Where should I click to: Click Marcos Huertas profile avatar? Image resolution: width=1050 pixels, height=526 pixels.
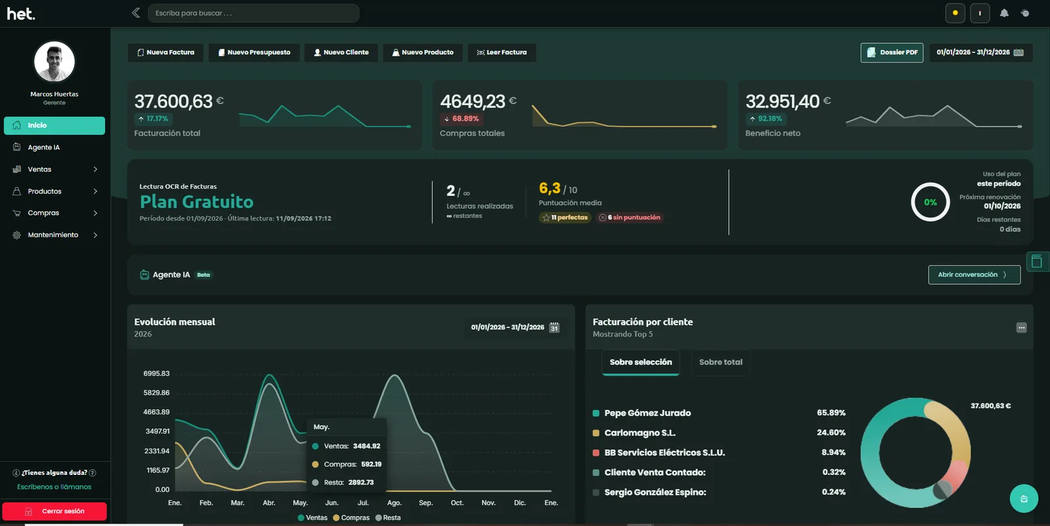click(54, 62)
